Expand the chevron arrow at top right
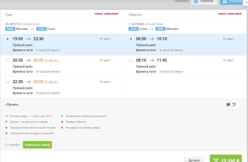 (245, 2)
